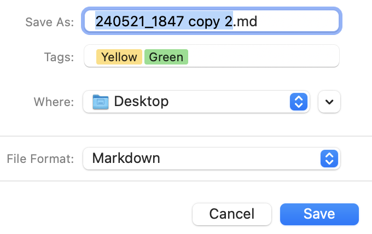372x234 pixels.
Task: Select the Yellow tag
Action: point(119,57)
